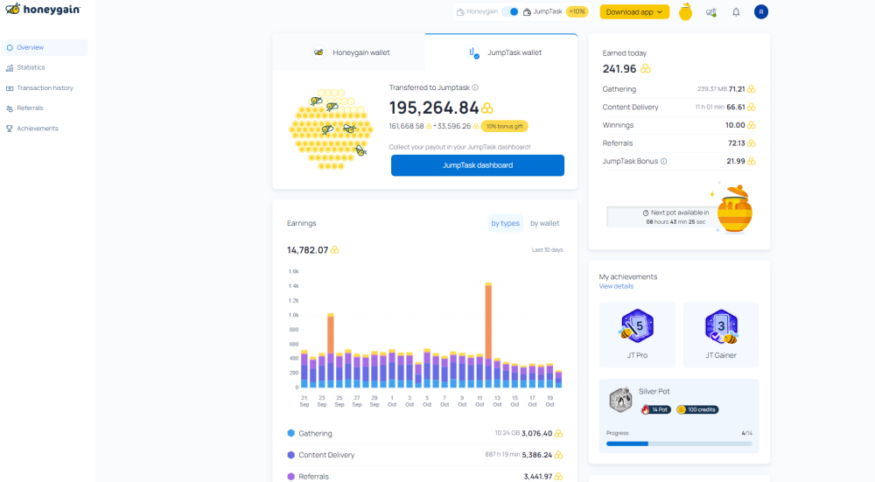
Task: Click the Last 30 days label
Action: tap(548, 250)
